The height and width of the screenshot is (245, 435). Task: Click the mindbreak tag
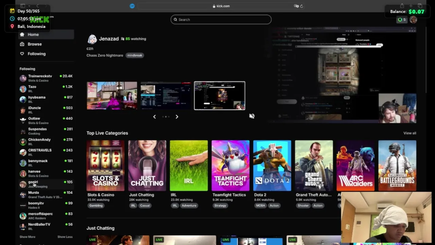pos(135,55)
